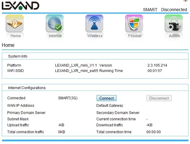This screenshot has height=144, width=190.
Task: Click the SMART operator name in header
Action: 150,10
